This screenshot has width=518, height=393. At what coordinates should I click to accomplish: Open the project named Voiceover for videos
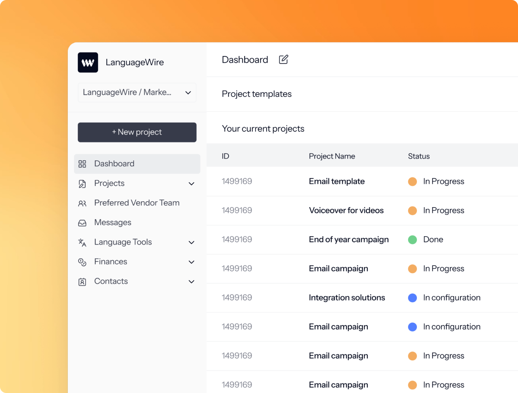point(346,210)
